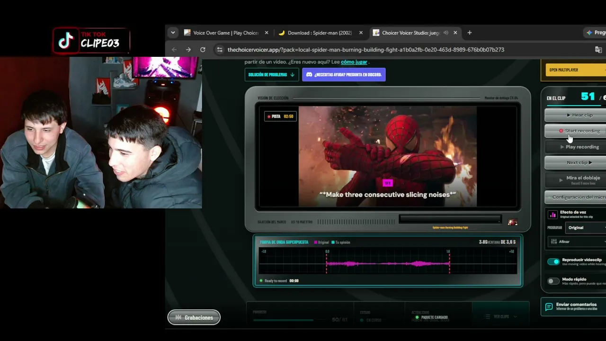Open the Grabaciones recordings button
Image resolution: width=606 pixels, height=341 pixels.
pyautogui.click(x=194, y=317)
